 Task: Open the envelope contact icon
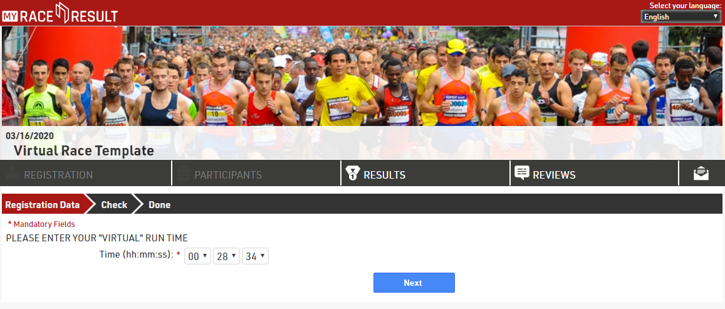pyautogui.click(x=701, y=174)
